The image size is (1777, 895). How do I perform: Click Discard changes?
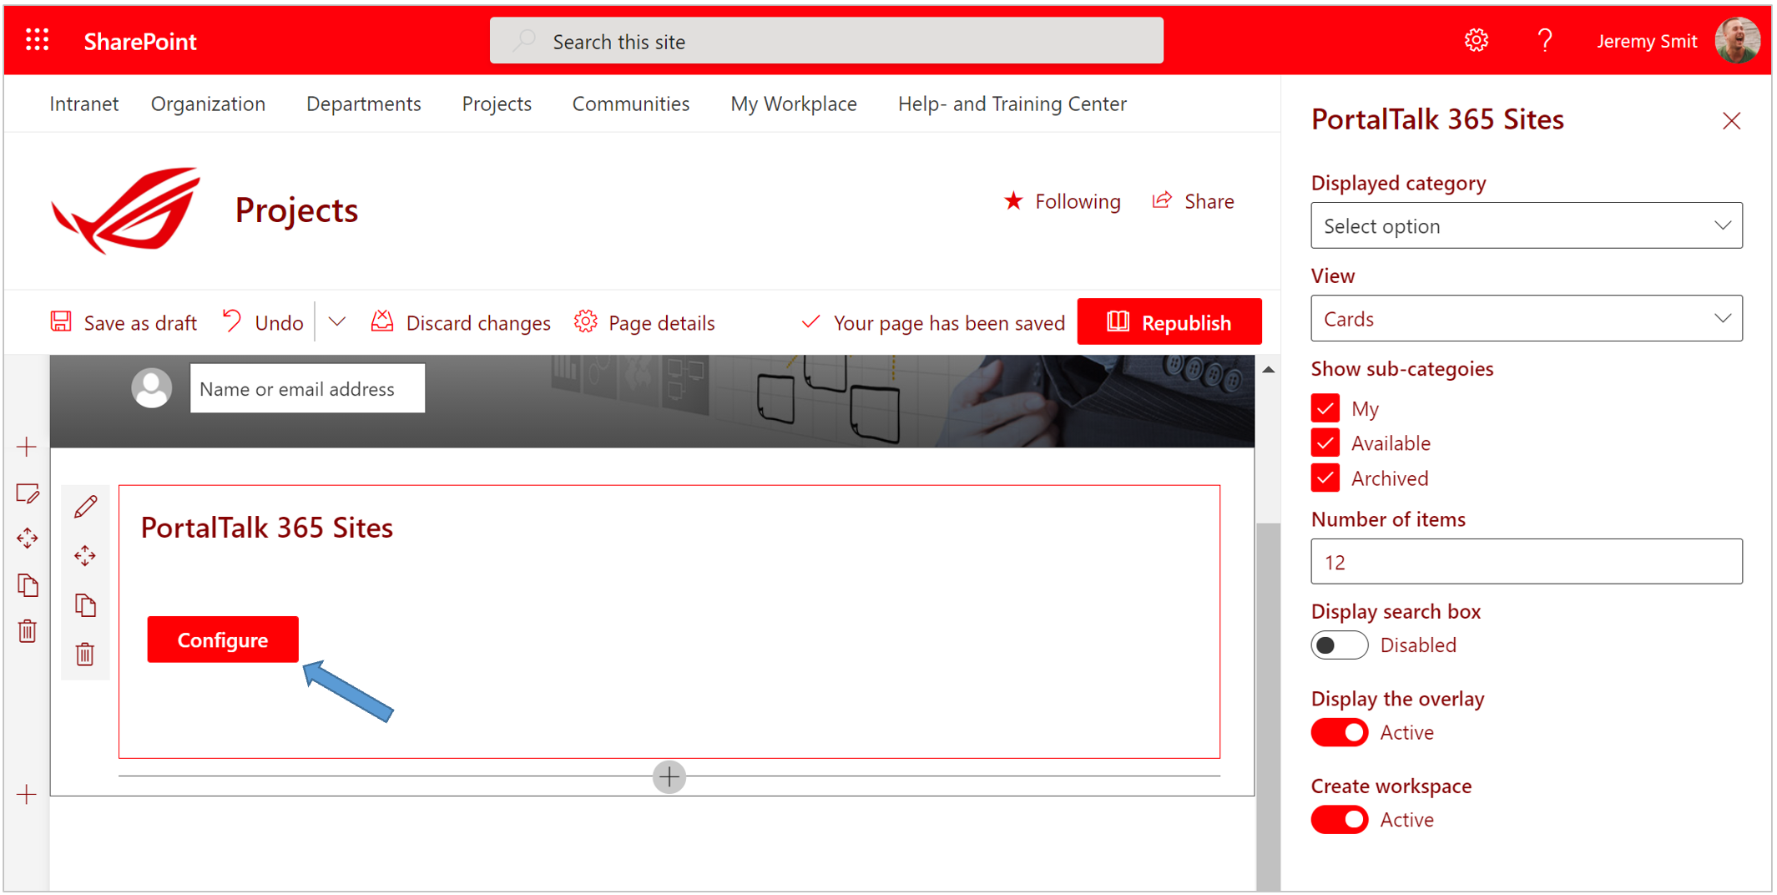[461, 322]
